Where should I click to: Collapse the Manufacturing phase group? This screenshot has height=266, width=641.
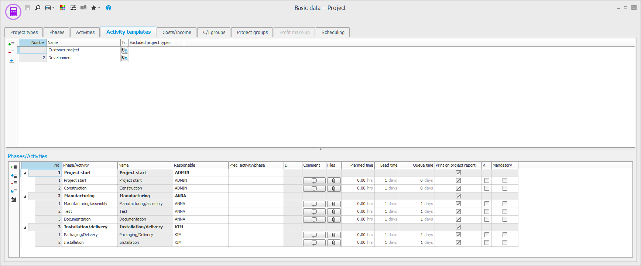pos(25,196)
